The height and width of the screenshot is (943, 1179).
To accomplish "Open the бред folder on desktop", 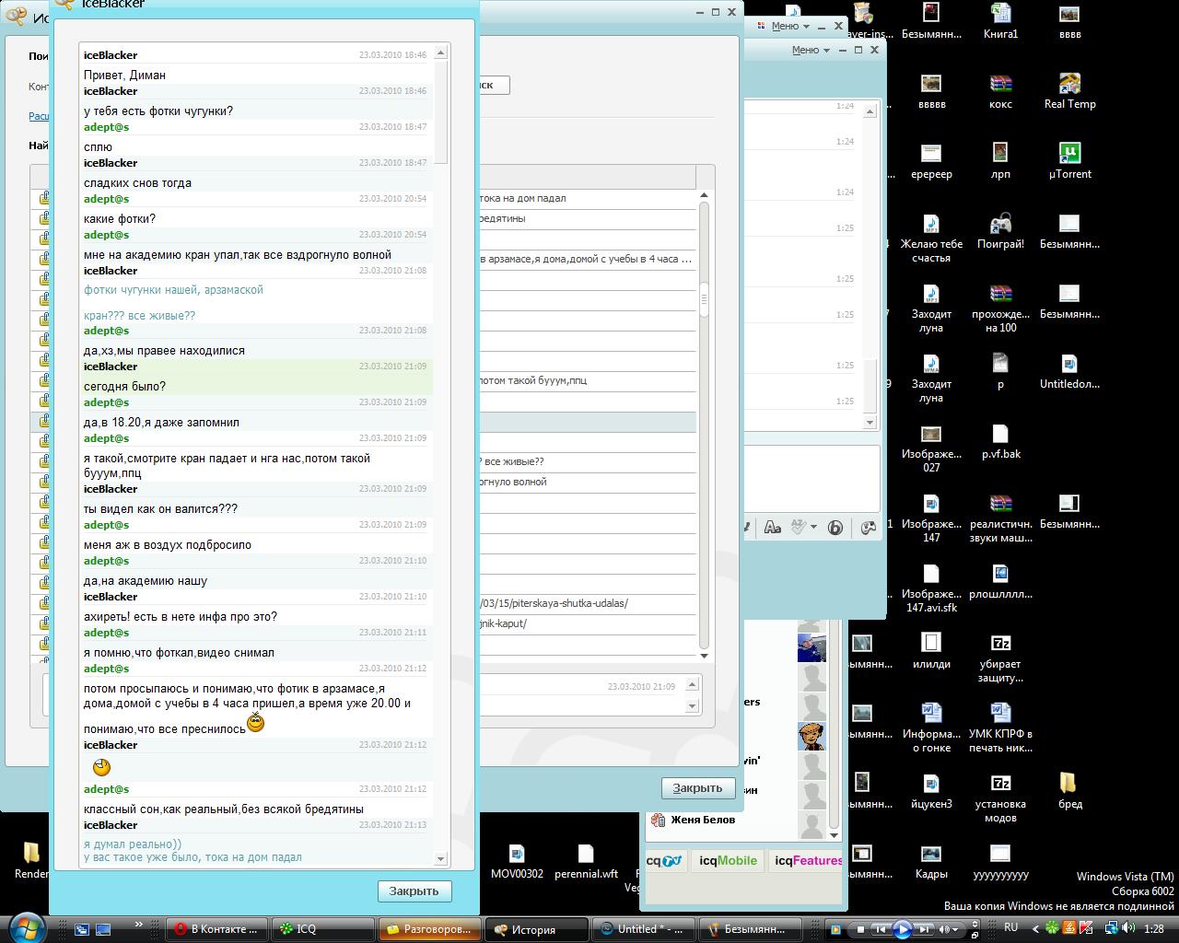I will (1069, 784).
